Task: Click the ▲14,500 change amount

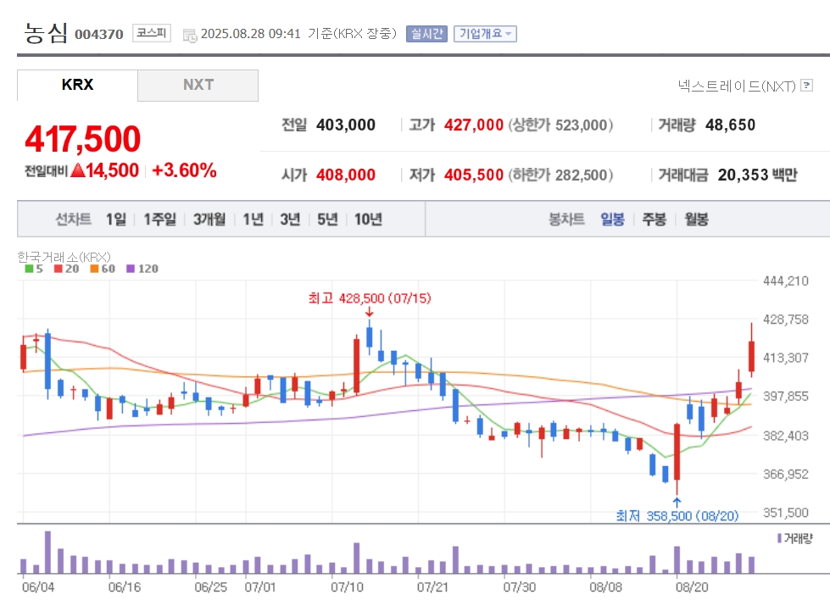Action: point(105,170)
